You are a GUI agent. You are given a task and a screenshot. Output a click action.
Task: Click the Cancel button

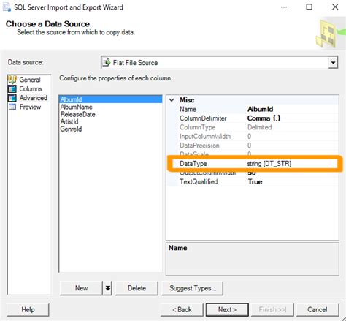pos(318,309)
